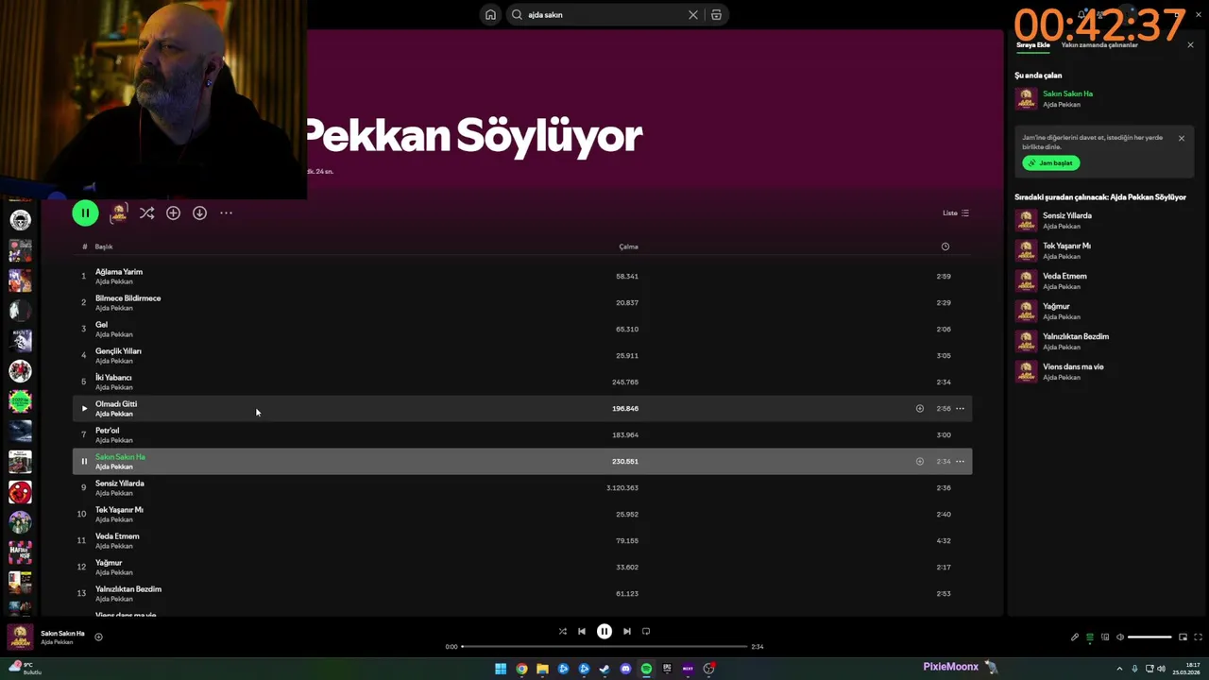1209x680 pixels.
Task: Open Google Chrome from the taskbar
Action: pos(521,669)
